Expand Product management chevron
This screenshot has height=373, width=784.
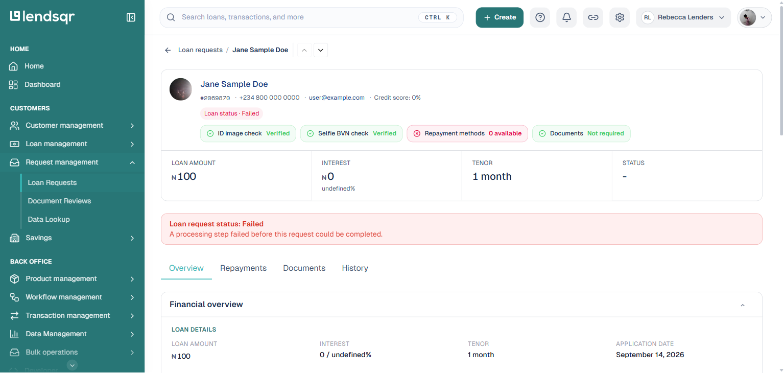point(132,279)
